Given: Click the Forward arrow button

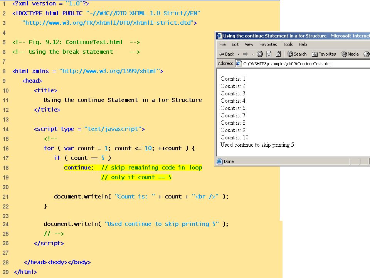Looking at the screenshot, I should coord(246,54).
